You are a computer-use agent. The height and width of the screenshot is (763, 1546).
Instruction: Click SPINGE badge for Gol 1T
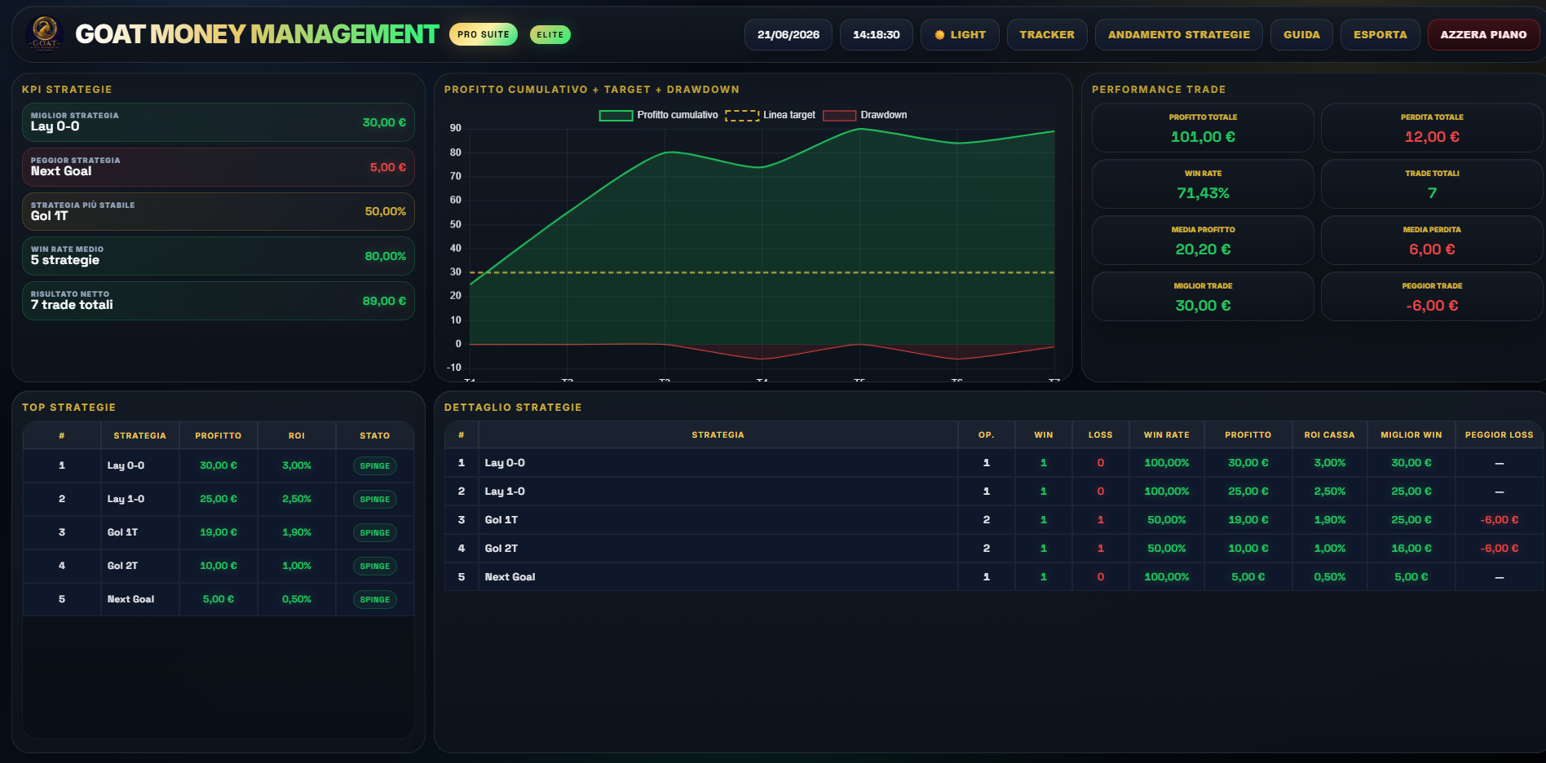point(375,533)
